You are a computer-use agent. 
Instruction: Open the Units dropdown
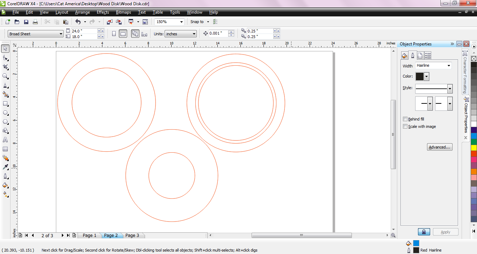coord(194,34)
